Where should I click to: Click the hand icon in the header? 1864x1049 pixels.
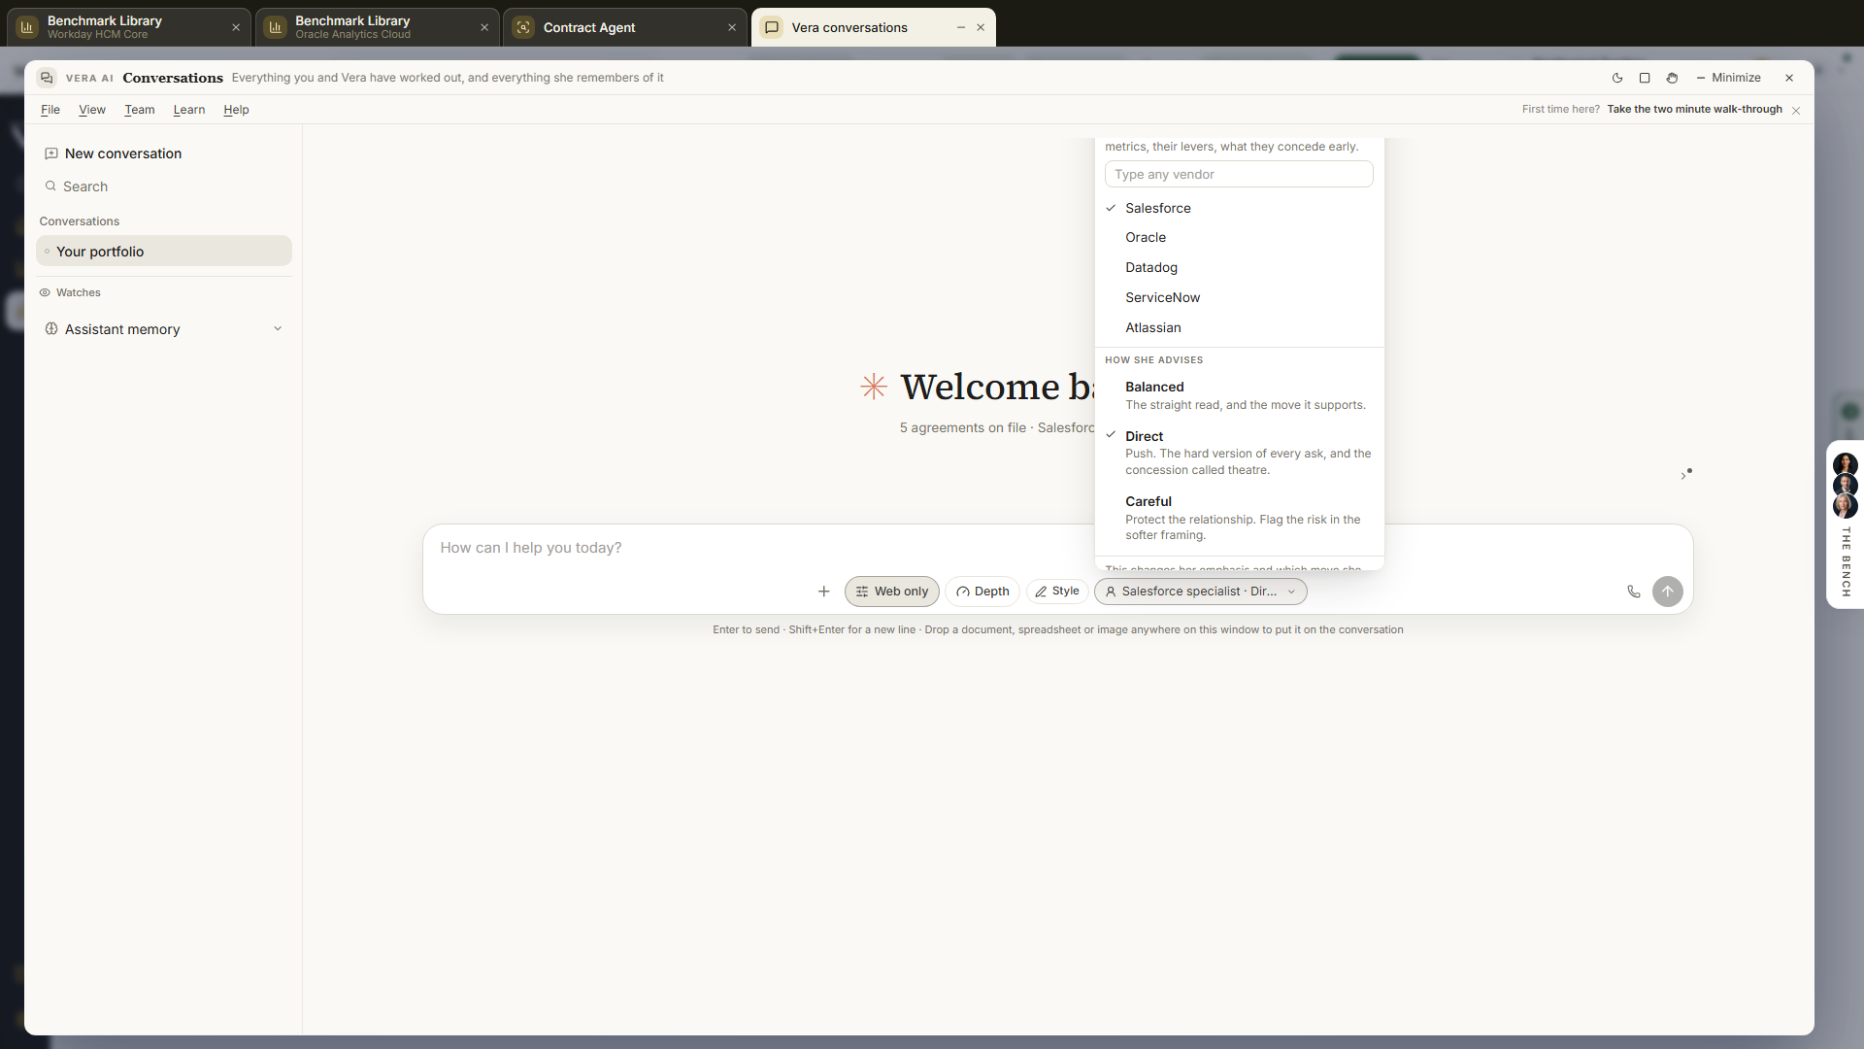[x=1672, y=78]
